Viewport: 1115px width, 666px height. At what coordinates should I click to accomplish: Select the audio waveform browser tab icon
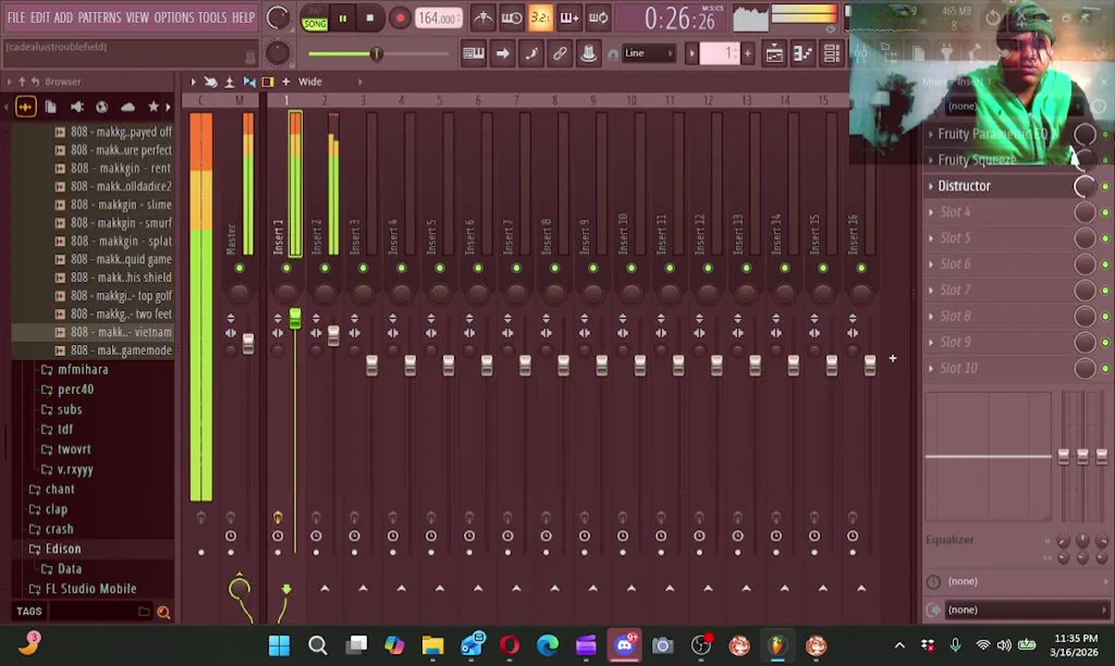click(25, 107)
